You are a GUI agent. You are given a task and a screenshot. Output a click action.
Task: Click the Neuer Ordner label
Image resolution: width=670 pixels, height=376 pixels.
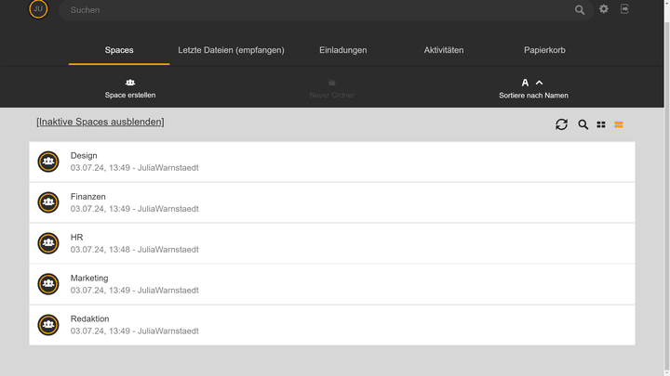coord(331,95)
